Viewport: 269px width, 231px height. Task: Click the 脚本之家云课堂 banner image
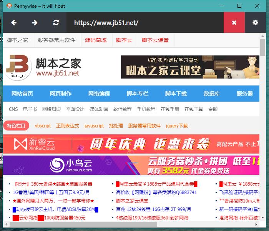click(x=190, y=67)
